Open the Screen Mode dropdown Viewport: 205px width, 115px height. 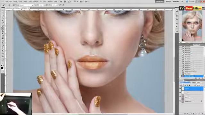[87, 2]
